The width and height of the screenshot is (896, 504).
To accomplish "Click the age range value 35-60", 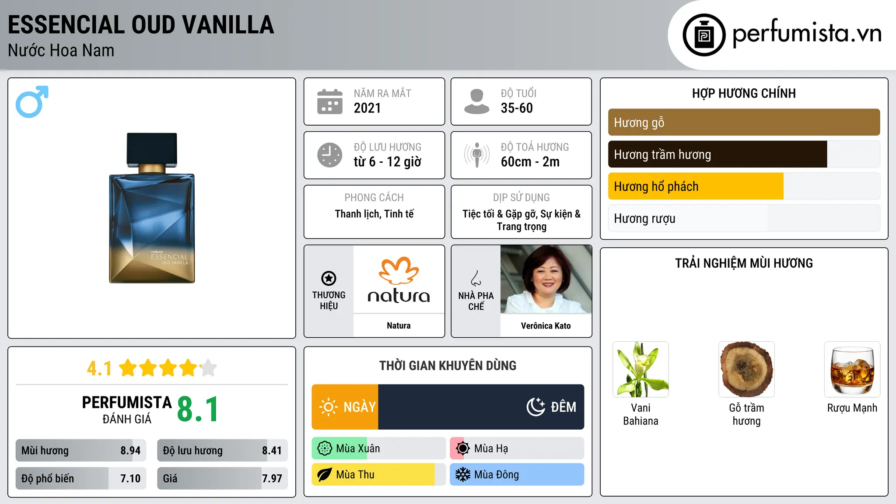I will point(517,108).
